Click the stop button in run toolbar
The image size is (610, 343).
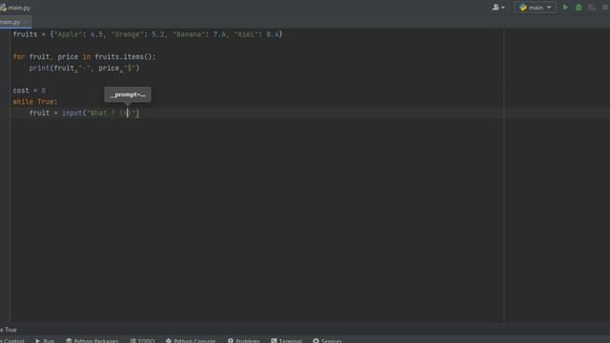click(605, 8)
